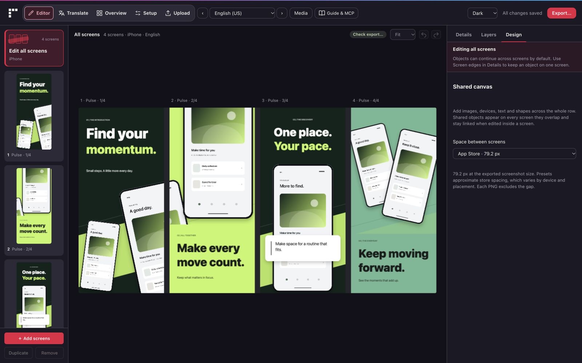Open the Media library
Viewport: 582px width, 363px height.
pyautogui.click(x=301, y=13)
